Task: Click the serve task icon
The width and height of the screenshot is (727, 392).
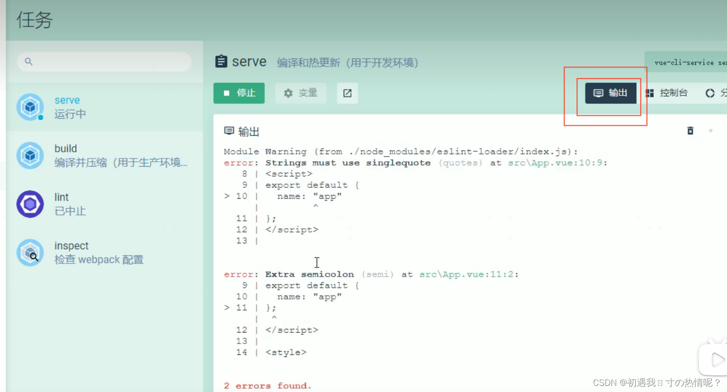Action: [x=30, y=107]
